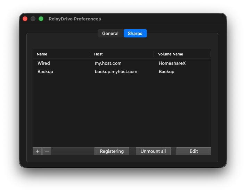The width and height of the screenshot is (246, 193).
Task: Click the RelayDrive Preferences title bar text
Action: pos(75,19)
